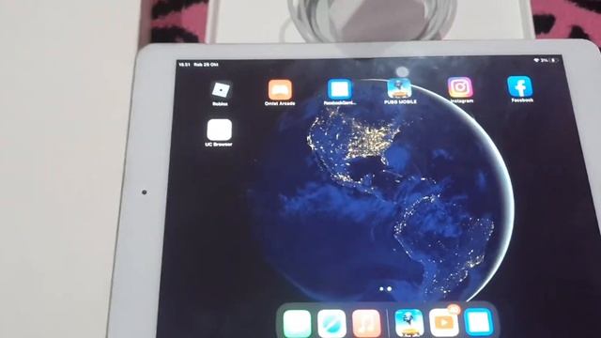
Task: Open PUBG Mobile from the dock's recent apps
Action: click(x=409, y=324)
